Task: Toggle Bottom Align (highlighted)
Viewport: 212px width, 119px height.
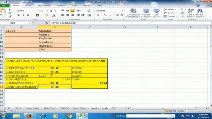Action: coord(73,11)
